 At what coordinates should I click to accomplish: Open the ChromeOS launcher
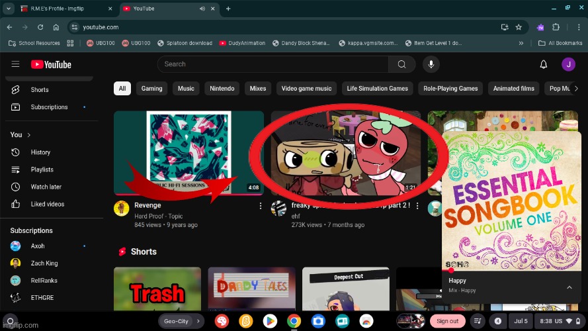tap(10, 321)
